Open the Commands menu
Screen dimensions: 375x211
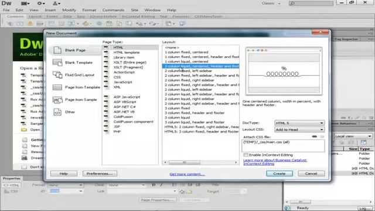click(113, 10)
